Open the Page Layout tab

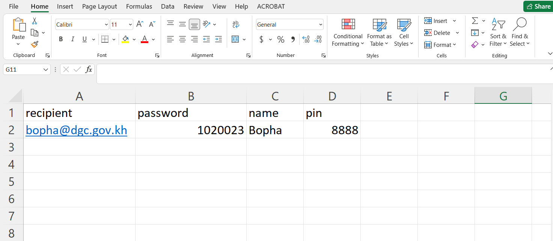(99, 6)
